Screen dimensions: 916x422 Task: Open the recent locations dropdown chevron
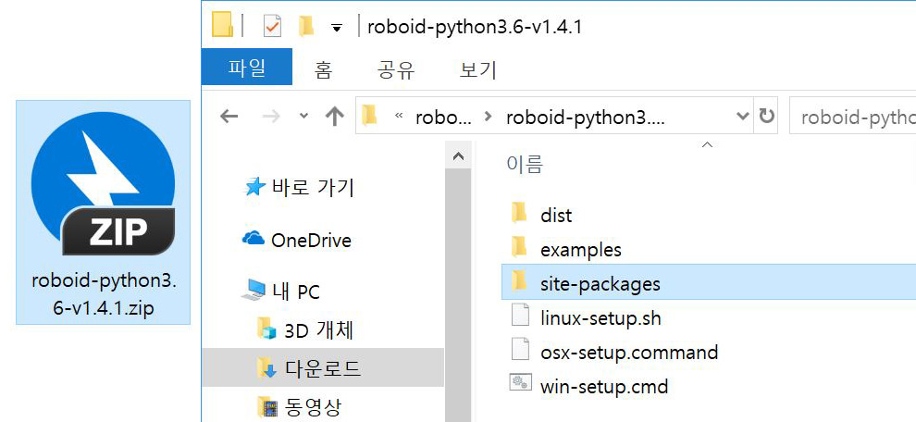303,116
